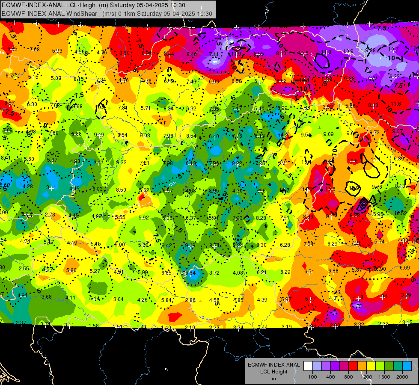Click the yellow legend swatch
Image resolution: width=419 pixels, height=385 pixels.
click(x=371, y=366)
